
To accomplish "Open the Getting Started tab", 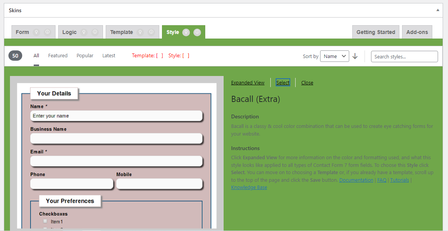I will (x=376, y=32).
